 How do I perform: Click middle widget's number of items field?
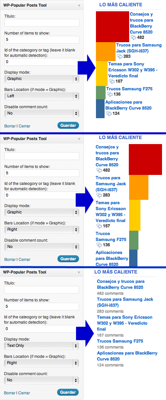41,173
